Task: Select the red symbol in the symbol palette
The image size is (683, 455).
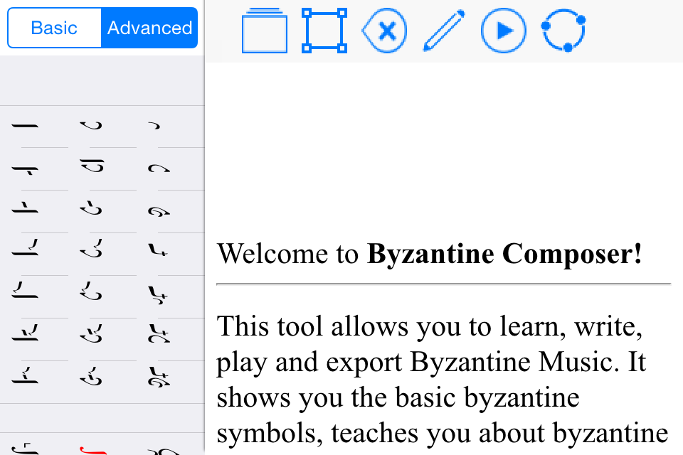Action: coord(93,450)
